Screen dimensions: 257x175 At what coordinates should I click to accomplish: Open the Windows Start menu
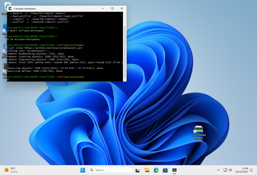[82, 170]
